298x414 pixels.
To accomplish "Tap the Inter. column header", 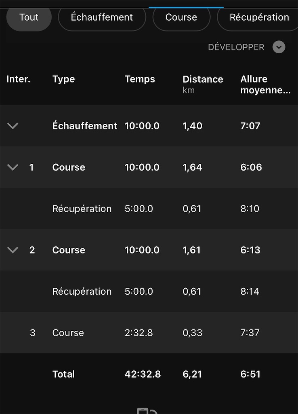I will pos(18,79).
